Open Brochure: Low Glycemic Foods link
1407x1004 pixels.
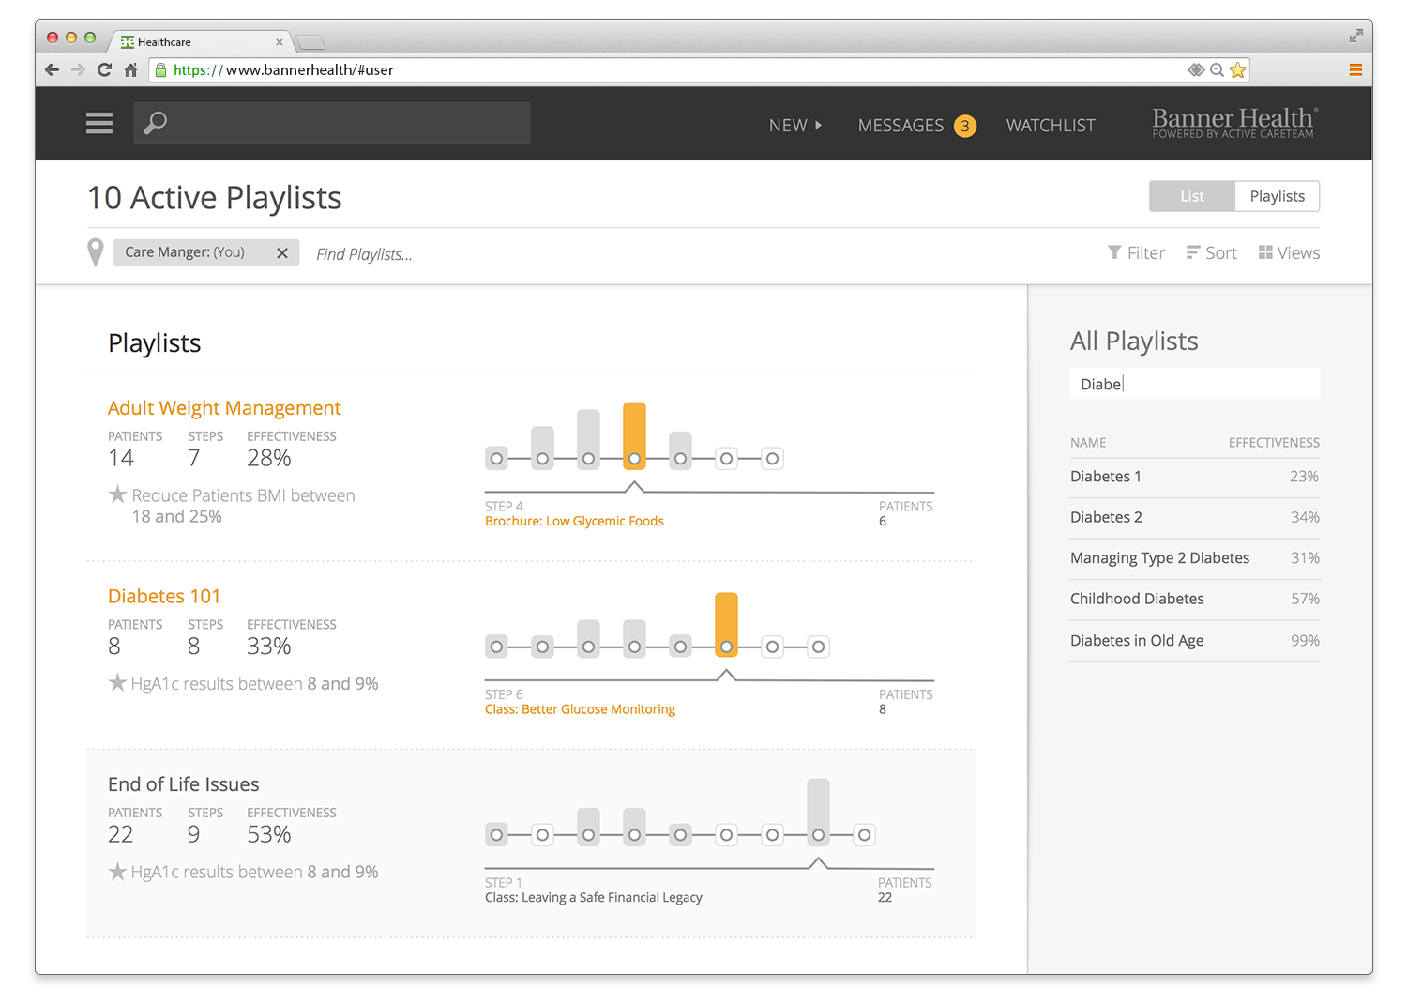point(574,521)
